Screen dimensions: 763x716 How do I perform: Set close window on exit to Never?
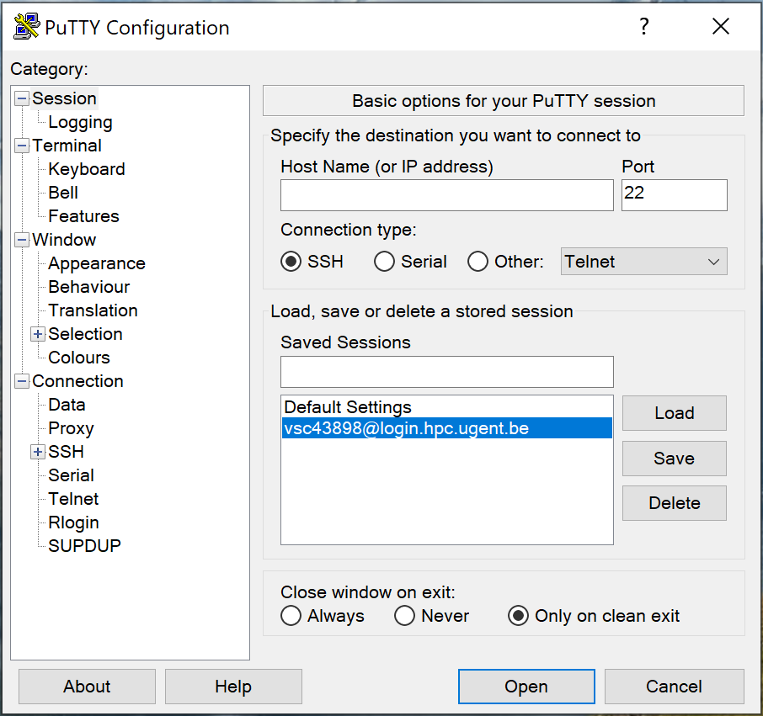pyautogui.click(x=405, y=616)
